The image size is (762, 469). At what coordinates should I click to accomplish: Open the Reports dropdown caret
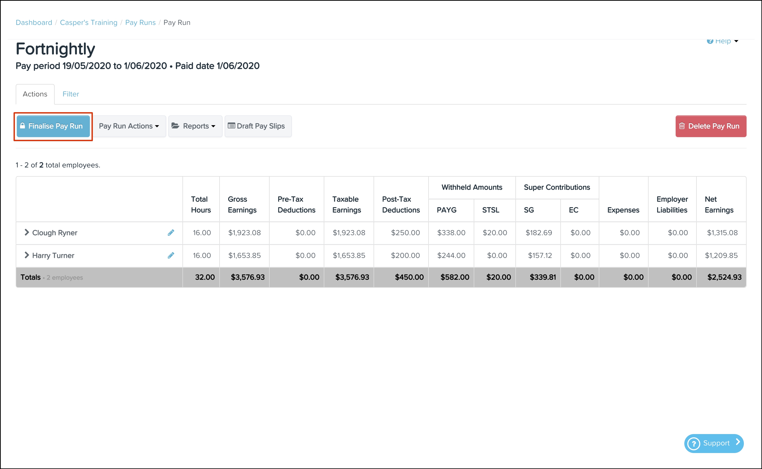(213, 126)
